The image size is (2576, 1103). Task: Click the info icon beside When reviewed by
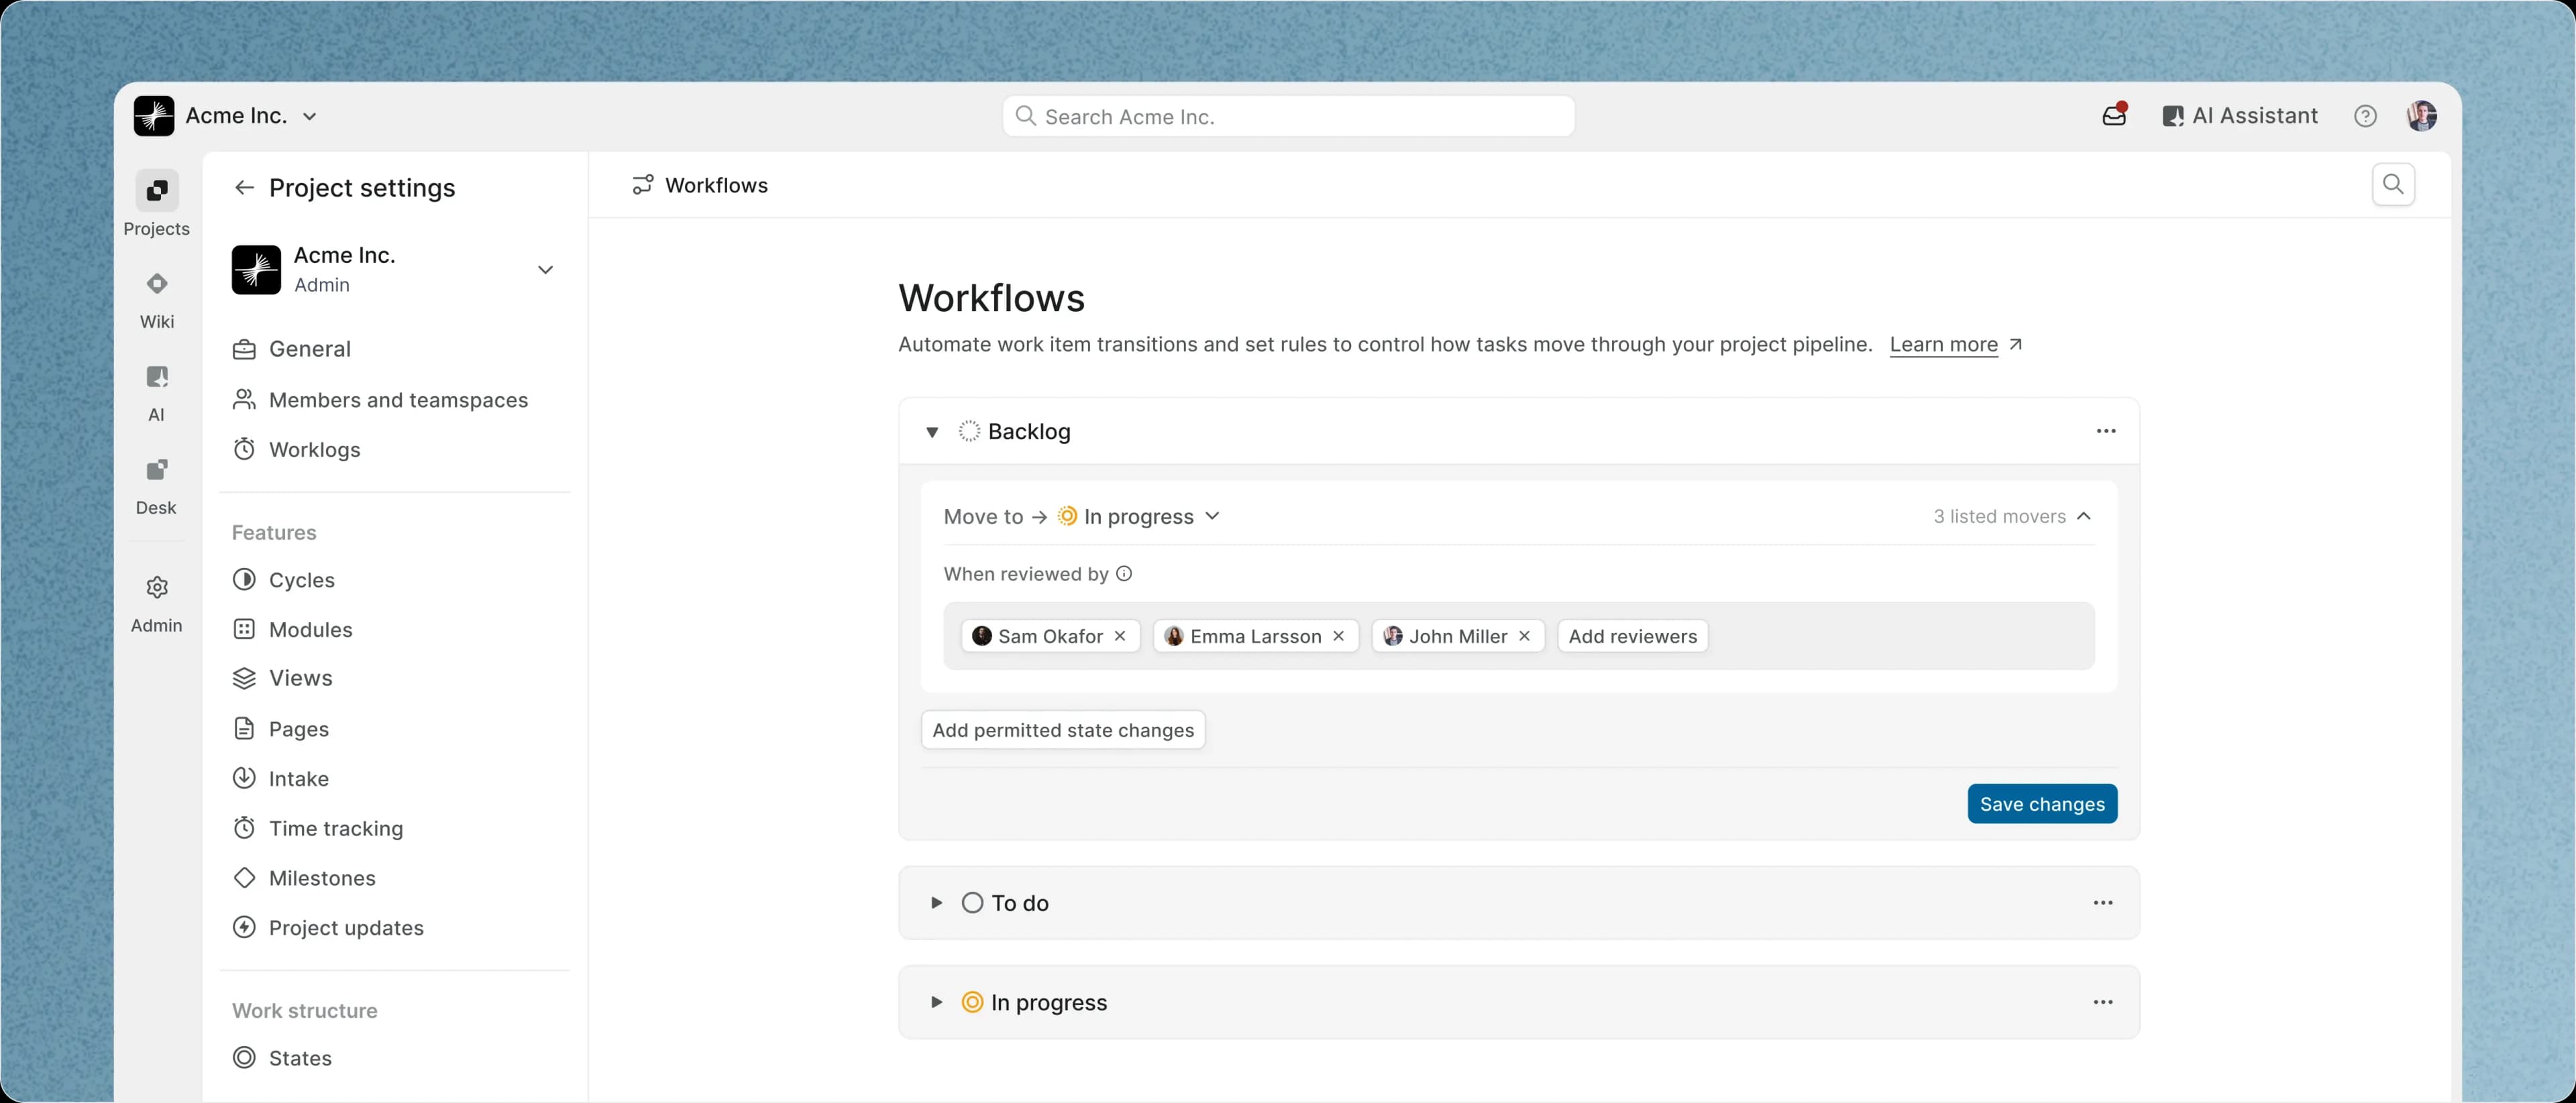tap(1124, 573)
